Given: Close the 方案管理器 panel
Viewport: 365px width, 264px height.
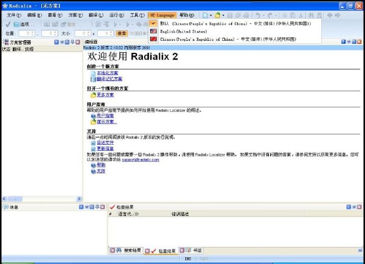Looking at the screenshot, I should click(x=78, y=42).
